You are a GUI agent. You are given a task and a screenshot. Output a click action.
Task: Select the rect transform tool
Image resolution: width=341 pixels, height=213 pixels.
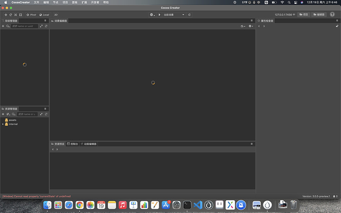pyautogui.click(x=21, y=15)
